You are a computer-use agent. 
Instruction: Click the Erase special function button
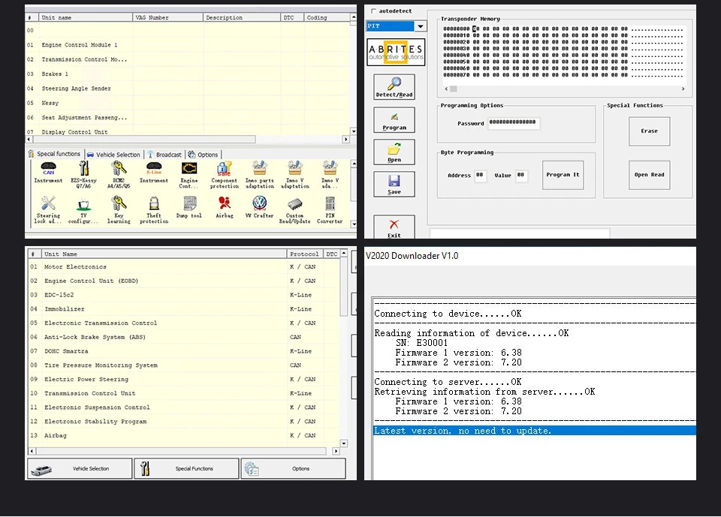(x=649, y=131)
